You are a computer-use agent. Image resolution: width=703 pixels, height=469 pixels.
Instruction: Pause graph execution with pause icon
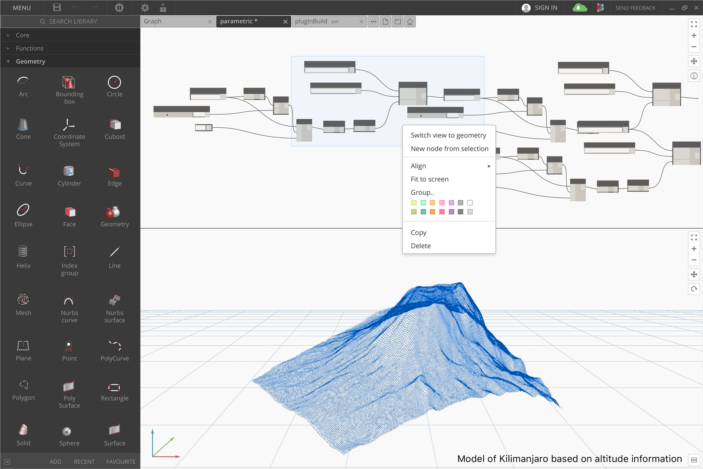click(119, 7)
